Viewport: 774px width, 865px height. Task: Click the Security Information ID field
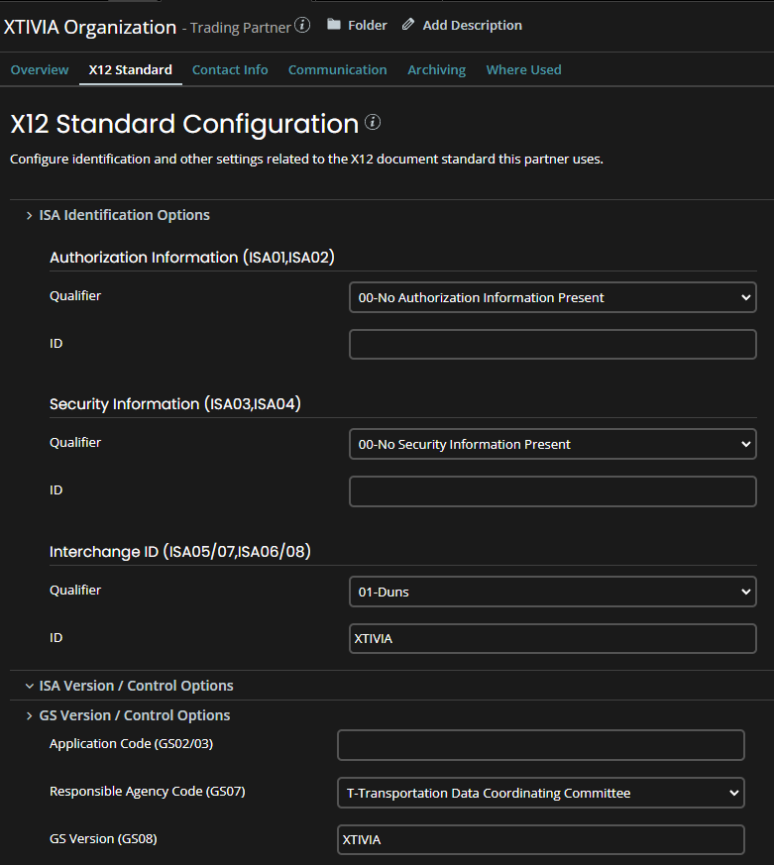[x=552, y=491]
